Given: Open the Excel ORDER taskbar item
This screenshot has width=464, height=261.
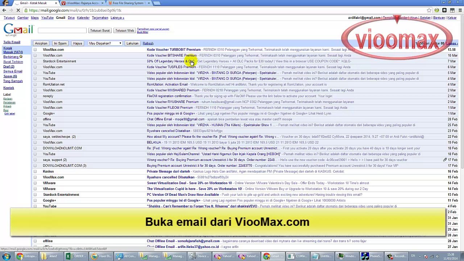Looking at the screenshot, I should click(76, 256).
